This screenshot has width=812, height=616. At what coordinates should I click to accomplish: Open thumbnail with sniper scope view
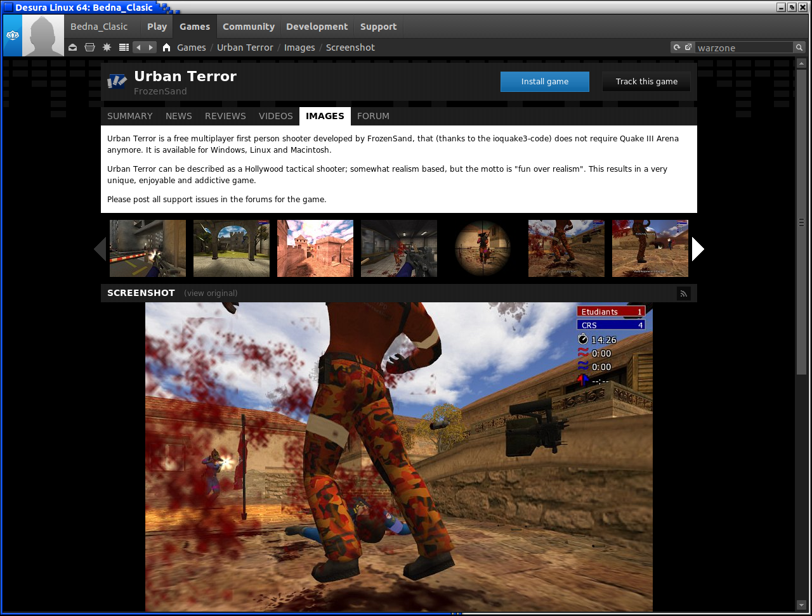click(483, 248)
